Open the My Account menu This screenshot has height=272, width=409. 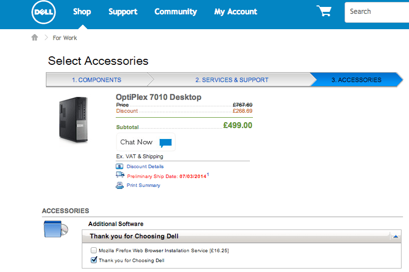pyautogui.click(x=235, y=12)
